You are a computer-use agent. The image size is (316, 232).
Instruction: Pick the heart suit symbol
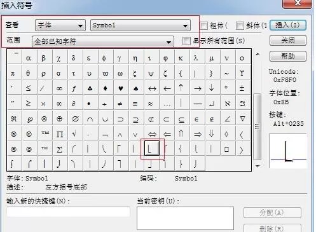(x=121, y=88)
